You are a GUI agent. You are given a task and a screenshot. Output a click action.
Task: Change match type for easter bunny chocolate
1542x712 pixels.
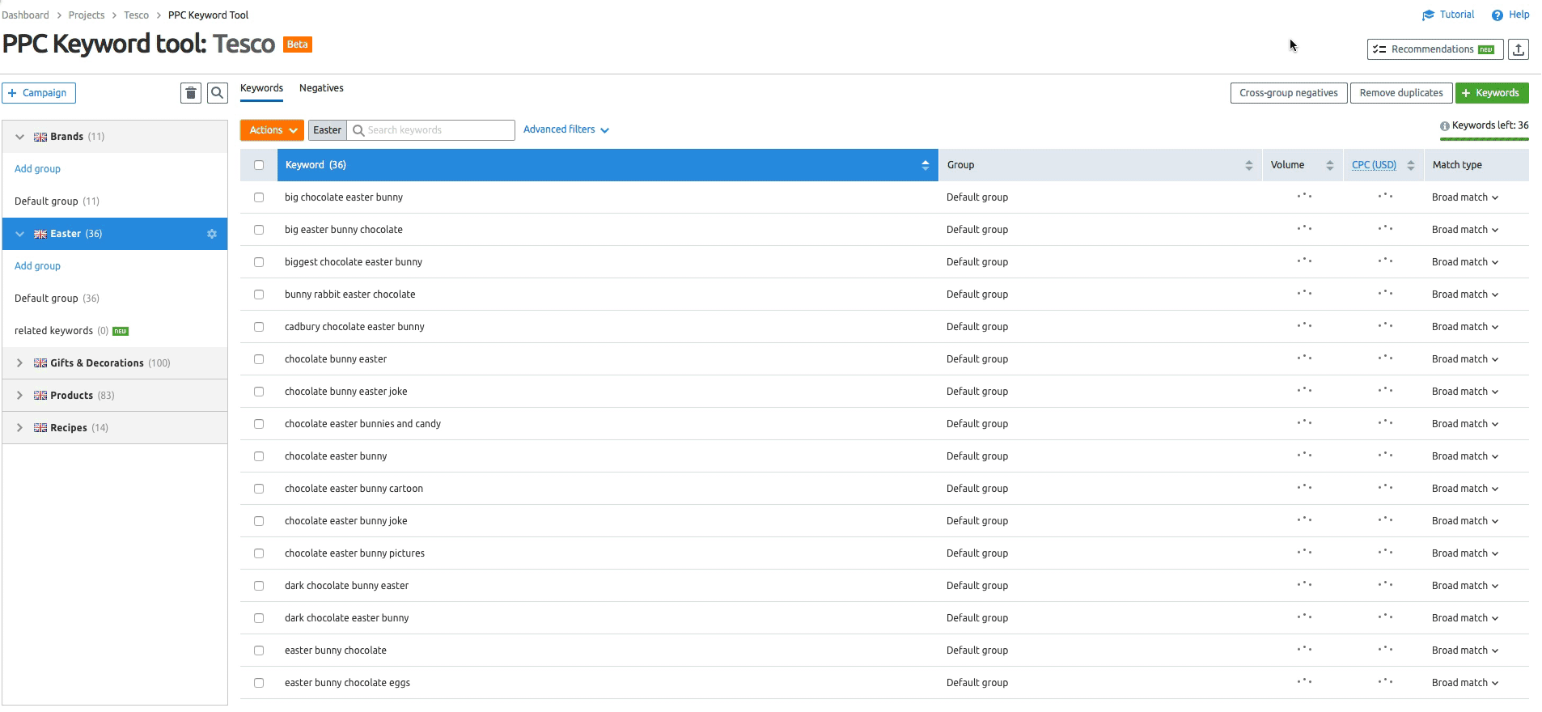point(1465,651)
